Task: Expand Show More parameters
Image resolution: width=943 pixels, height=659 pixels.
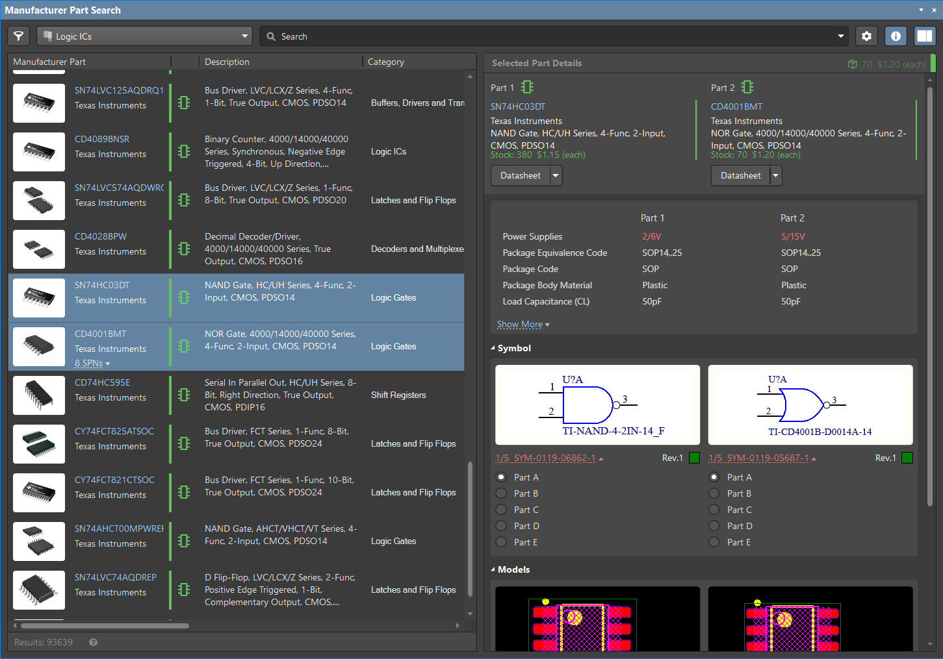Action: coord(523,324)
